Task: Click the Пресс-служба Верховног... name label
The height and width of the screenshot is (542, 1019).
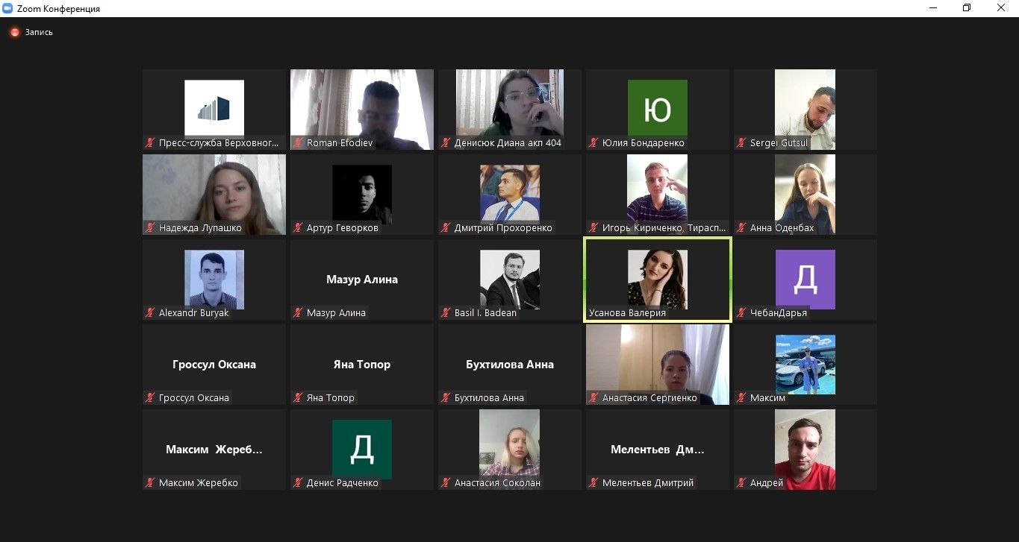Action: (219, 142)
